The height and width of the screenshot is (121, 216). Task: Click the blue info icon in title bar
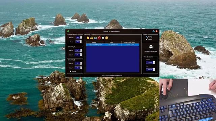click(x=154, y=31)
